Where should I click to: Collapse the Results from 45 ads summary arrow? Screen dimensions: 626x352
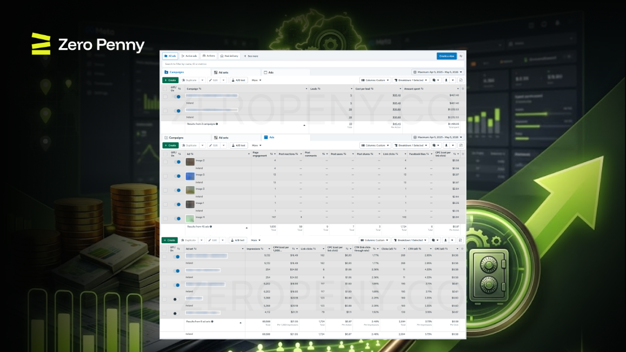point(247,228)
